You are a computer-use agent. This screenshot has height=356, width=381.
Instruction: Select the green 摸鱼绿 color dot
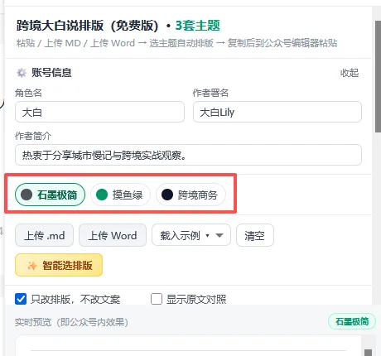click(x=102, y=195)
